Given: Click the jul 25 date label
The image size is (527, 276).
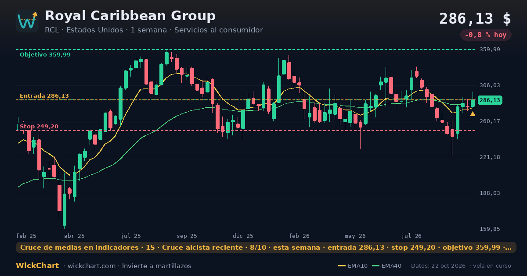Looking at the screenshot, I should 131,236.
